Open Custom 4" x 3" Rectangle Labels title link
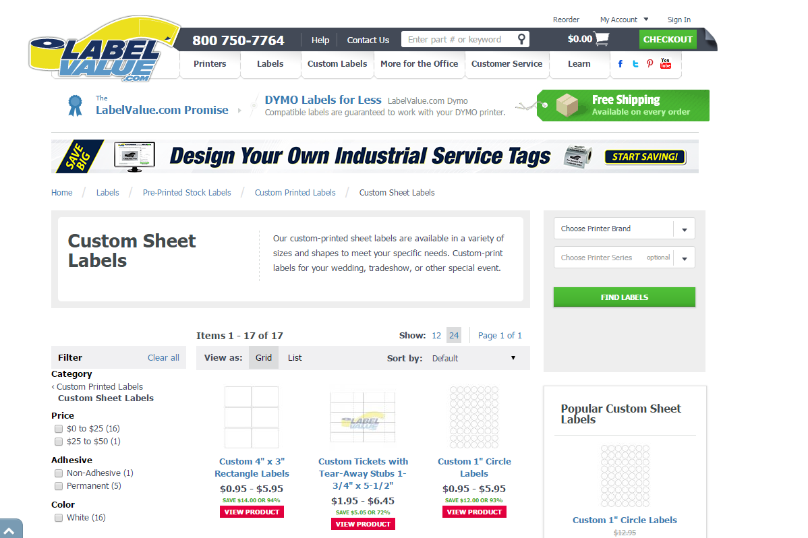 pyautogui.click(x=252, y=467)
